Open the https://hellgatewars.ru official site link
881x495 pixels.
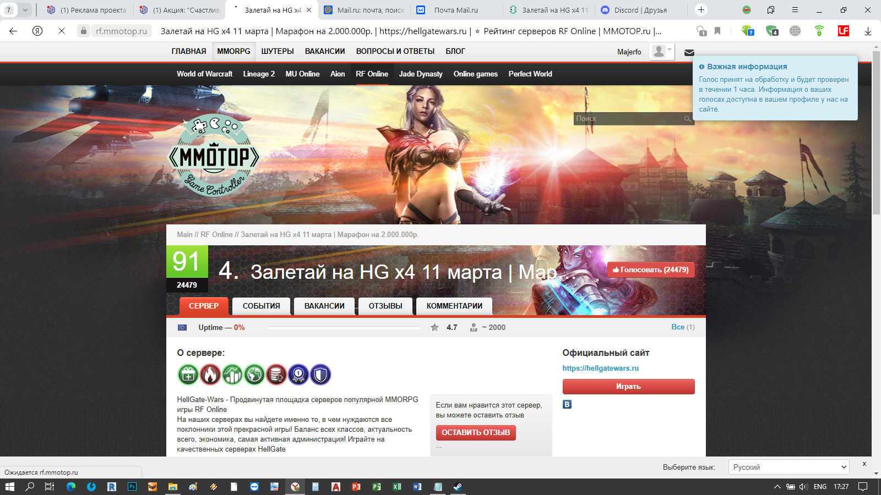pyautogui.click(x=601, y=368)
